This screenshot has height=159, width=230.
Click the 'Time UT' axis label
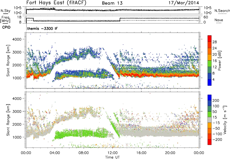tap(112, 157)
